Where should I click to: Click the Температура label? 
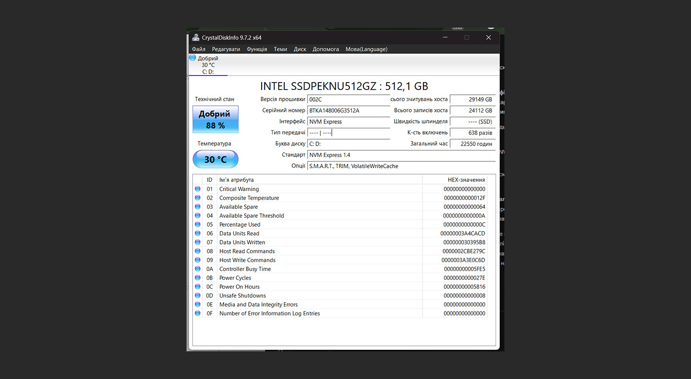pos(214,144)
